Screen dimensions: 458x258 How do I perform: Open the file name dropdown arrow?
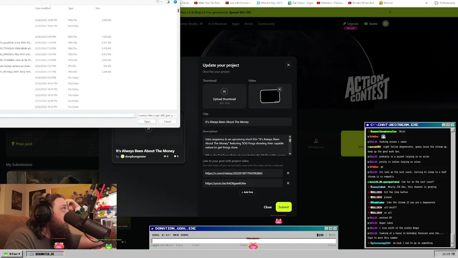(x=134, y=115)
